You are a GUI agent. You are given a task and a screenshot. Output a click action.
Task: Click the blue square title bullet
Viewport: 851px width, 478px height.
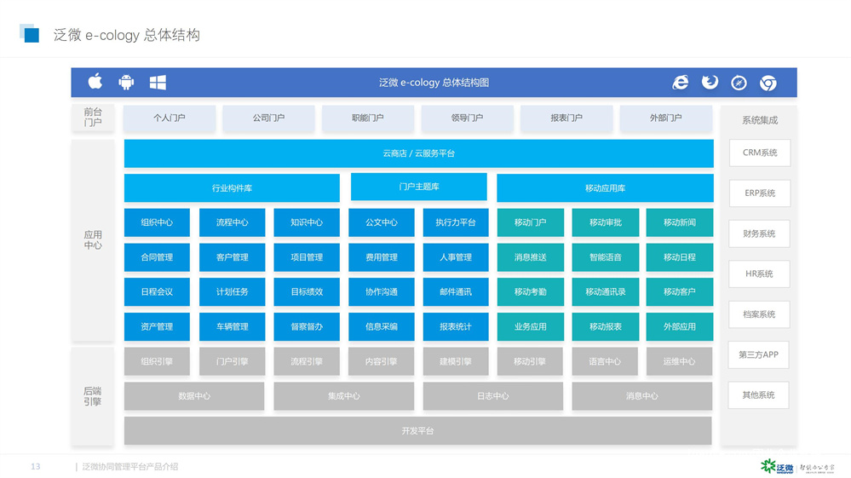(x=30, y=33)
